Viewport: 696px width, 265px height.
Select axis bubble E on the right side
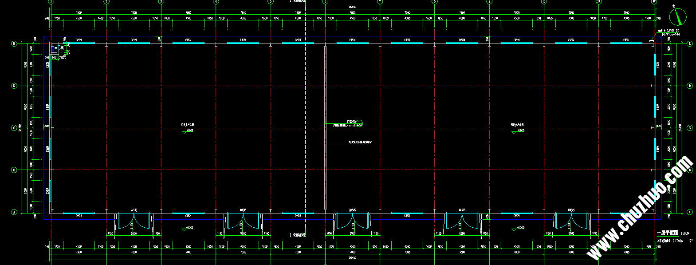click(690, 44)
